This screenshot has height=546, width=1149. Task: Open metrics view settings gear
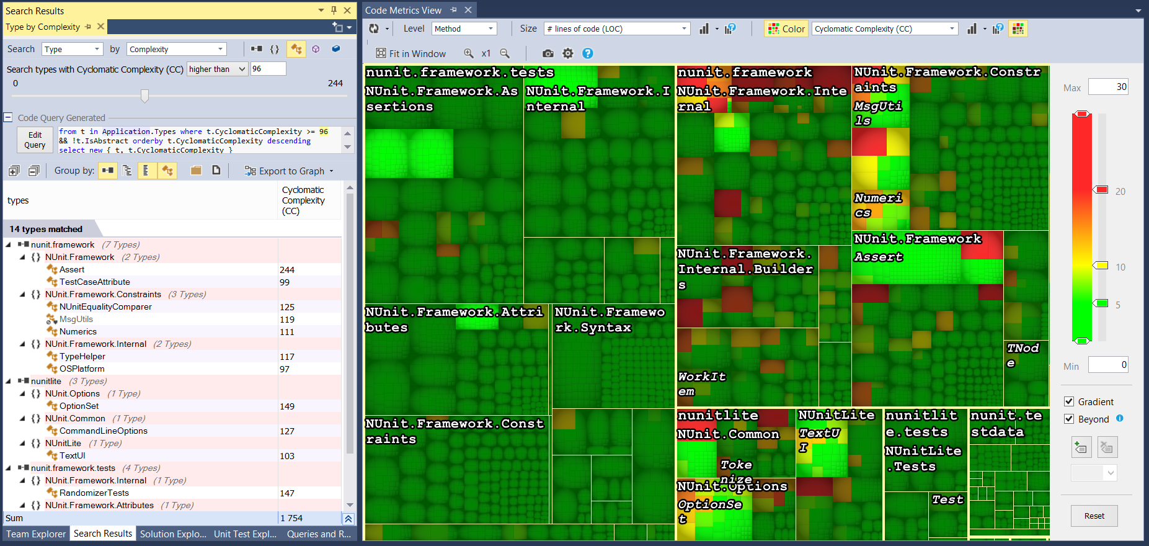coord(568,53)
